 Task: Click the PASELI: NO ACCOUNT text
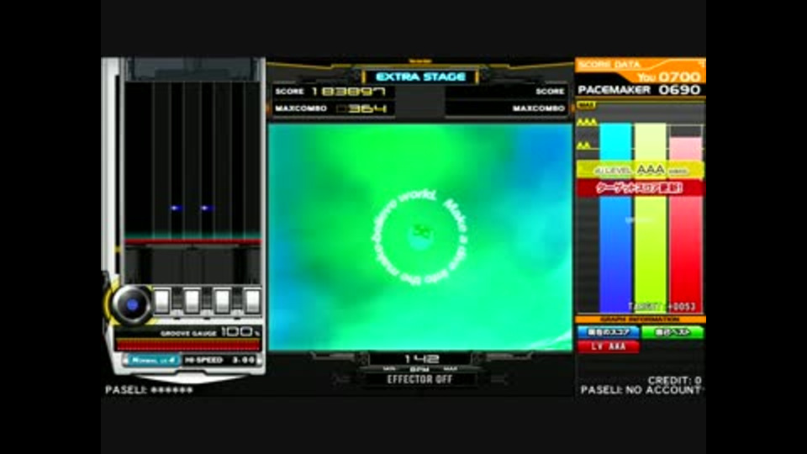641,390
